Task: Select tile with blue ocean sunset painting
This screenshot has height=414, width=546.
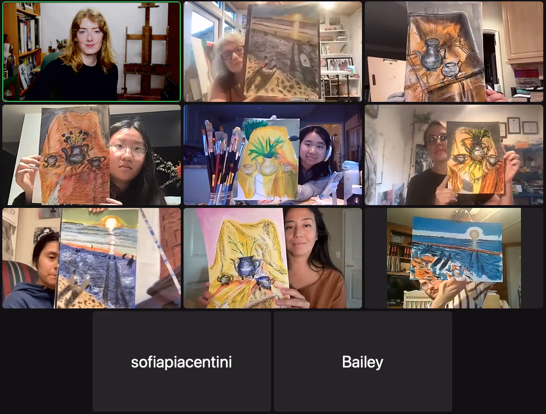Action: point(454,258)
